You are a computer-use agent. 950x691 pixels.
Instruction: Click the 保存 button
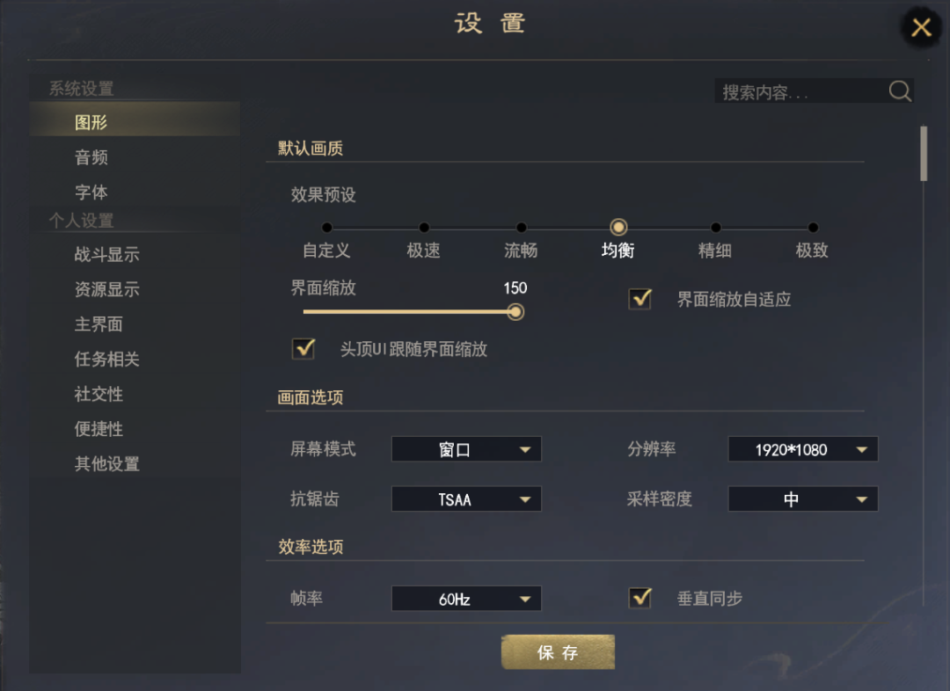coord(558,652)
